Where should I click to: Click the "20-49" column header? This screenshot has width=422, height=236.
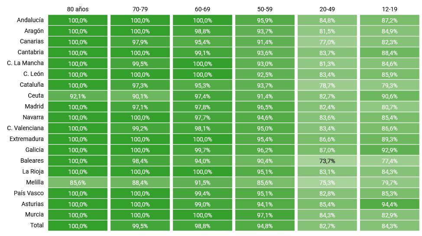(327, 9)
